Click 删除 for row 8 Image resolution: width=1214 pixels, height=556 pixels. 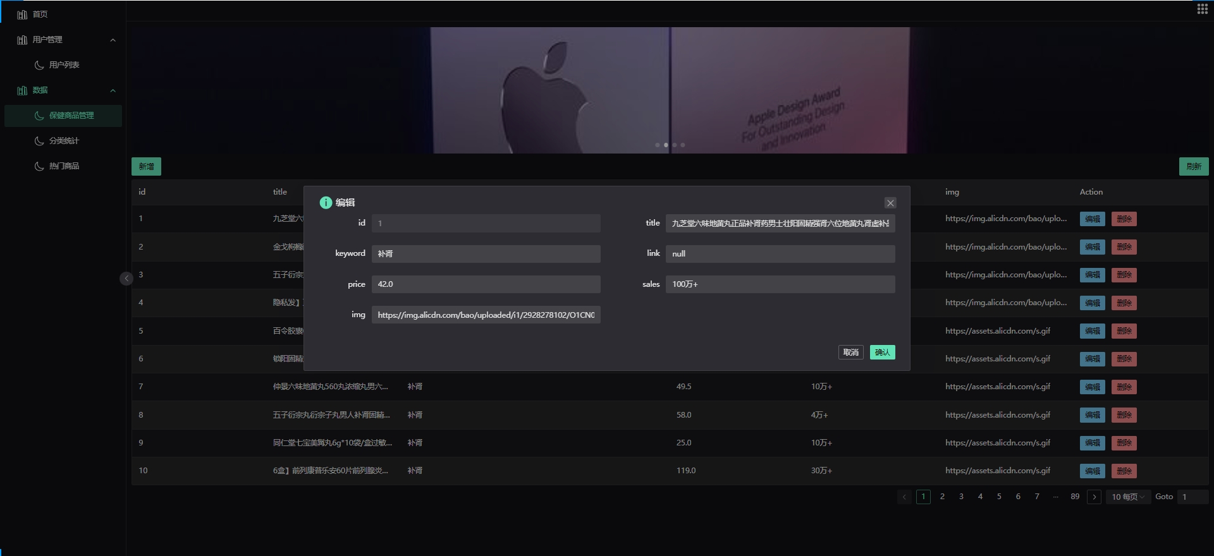tap(1124, 415)
